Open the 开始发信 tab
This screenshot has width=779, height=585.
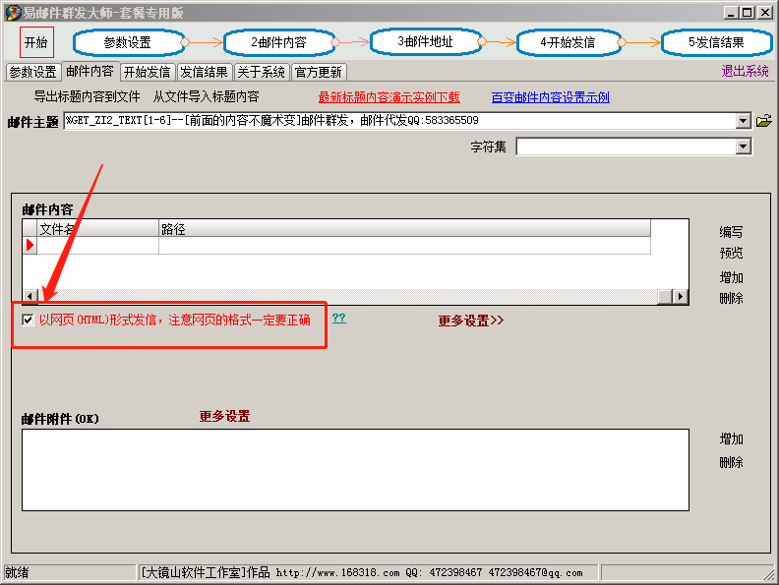[x=147, y=72]
